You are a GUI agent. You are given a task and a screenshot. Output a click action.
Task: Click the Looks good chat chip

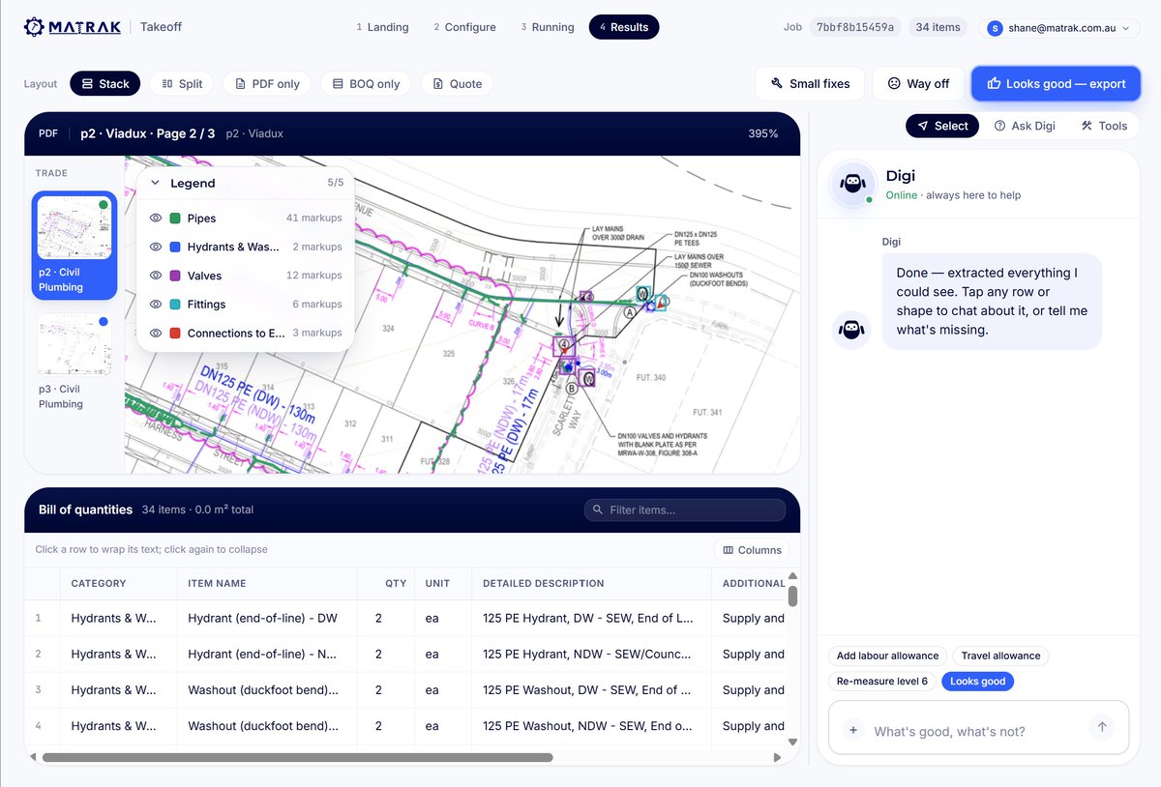click(x=977, y=682)
